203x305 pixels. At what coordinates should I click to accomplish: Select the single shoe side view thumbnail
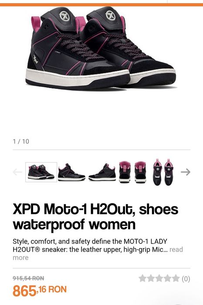point(71,172)
